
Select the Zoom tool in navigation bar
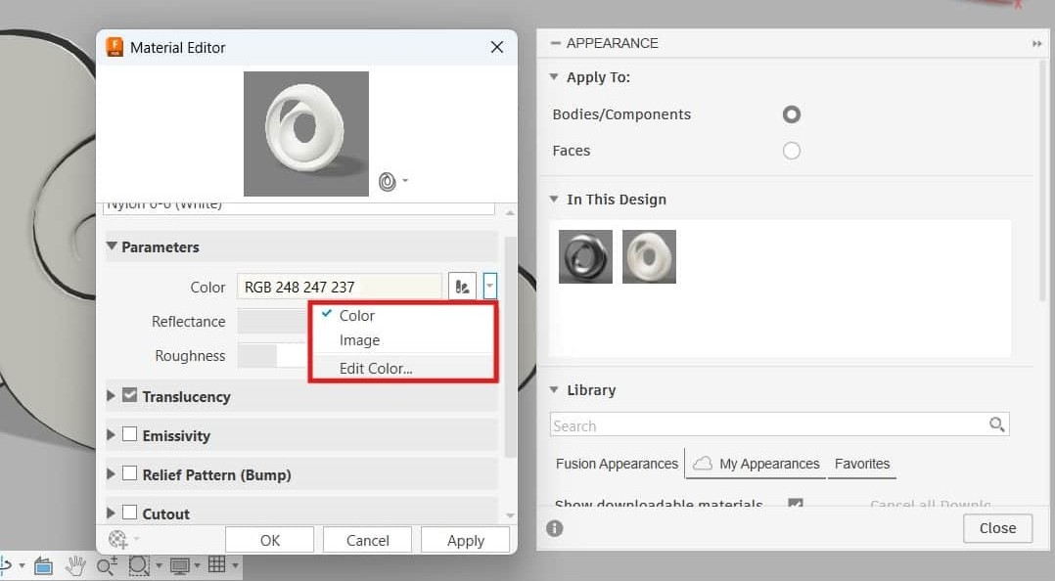[107, 565]
